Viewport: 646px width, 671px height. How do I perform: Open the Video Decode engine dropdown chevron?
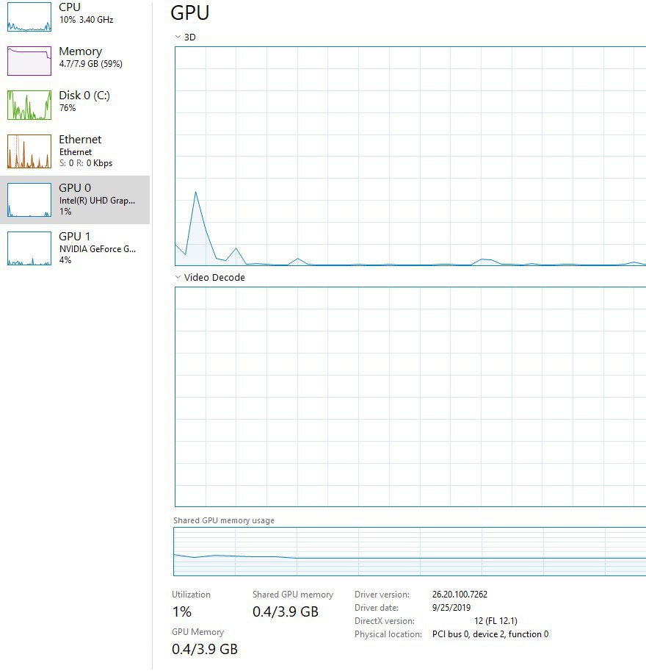click(x=178, y=277)
